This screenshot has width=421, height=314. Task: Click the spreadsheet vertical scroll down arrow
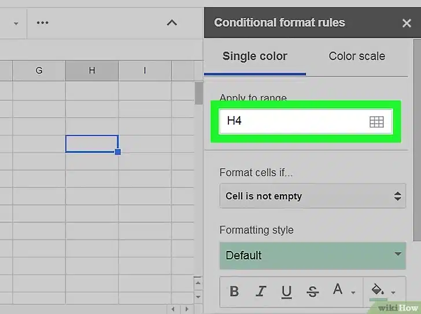tap(198, 296)
